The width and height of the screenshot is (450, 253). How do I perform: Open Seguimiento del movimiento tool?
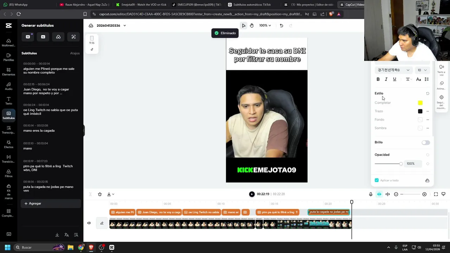(441, 102)
